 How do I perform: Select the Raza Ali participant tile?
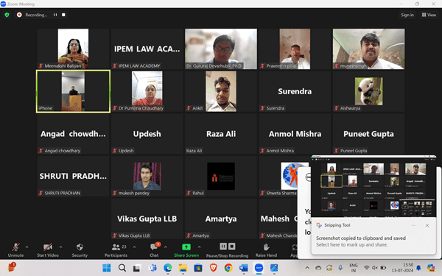(221, 134)
